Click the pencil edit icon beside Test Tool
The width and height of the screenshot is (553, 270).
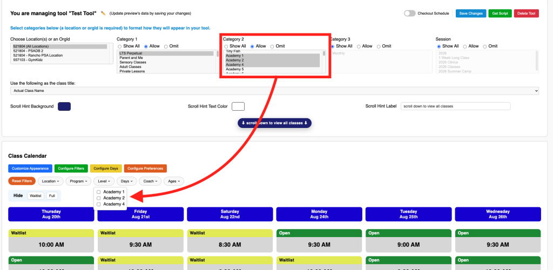pyautogui.click(x=103, y=13)
